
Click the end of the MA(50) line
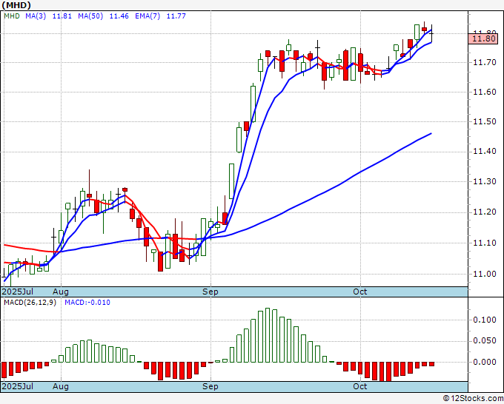pyautogui.click(x=431, y=133)
